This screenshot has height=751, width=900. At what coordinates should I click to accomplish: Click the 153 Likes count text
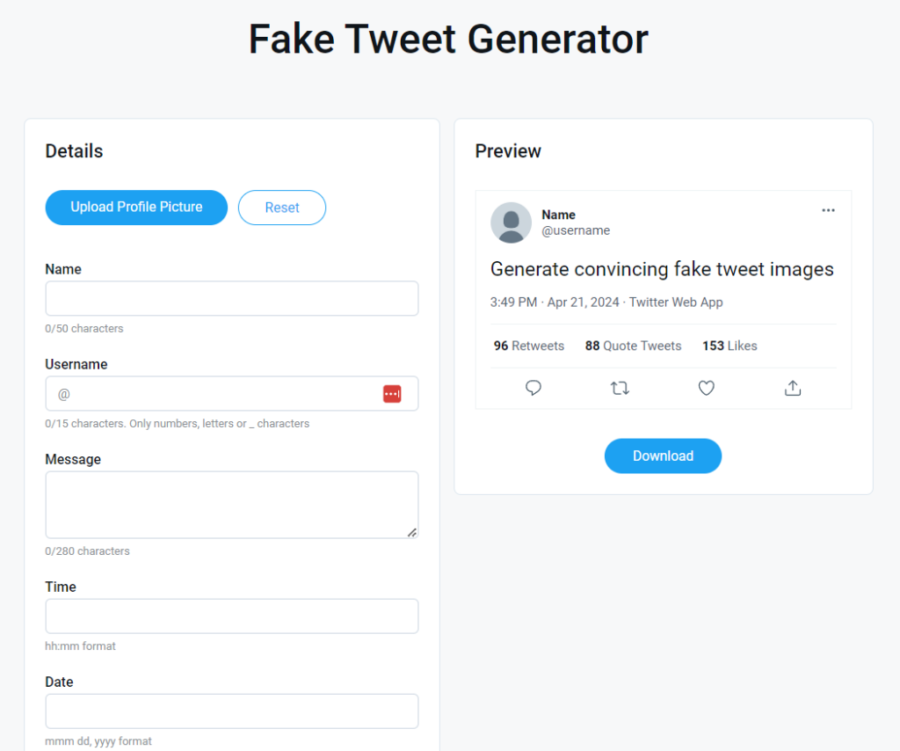pos(729,346)
